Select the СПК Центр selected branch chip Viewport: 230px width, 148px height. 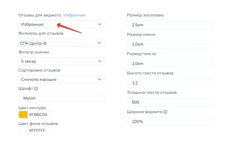tap(33, 43)
